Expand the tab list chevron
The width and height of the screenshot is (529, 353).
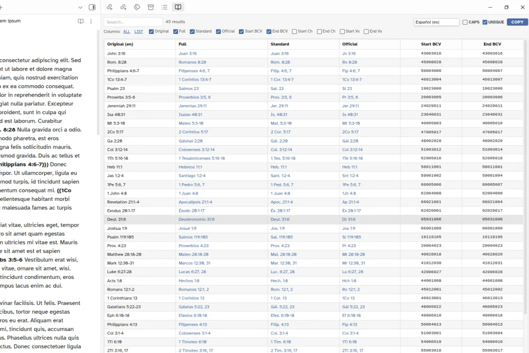pyautogui.click(x=80, y=8)
